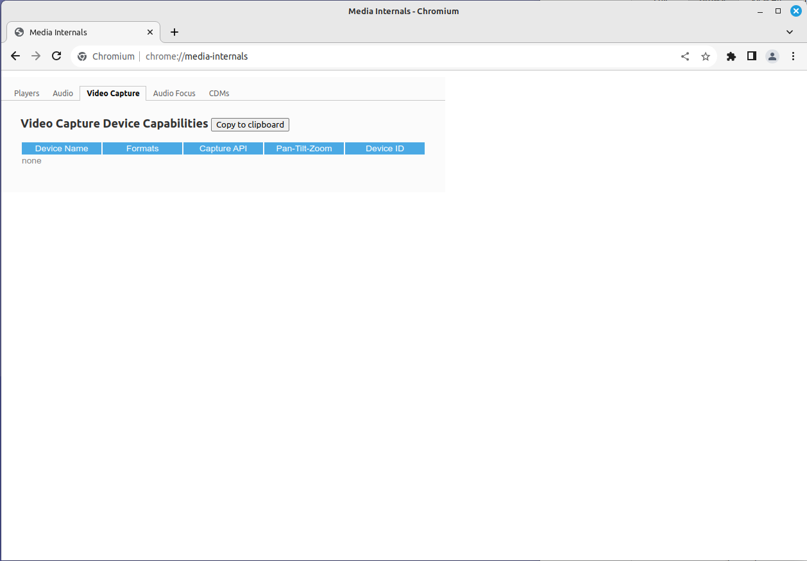Screen dimensions: 807x561
Task: Open the Chromium three-dot menu
Action: pyautogui.click(x=793, y=56)
